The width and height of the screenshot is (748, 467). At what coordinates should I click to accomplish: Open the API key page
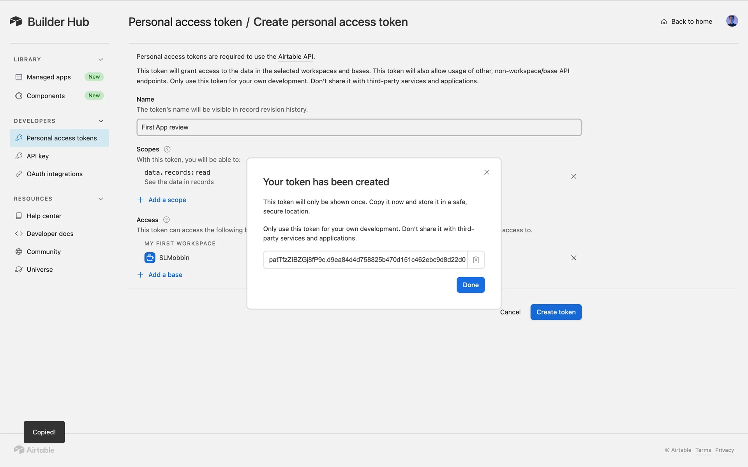coord(38,156)
